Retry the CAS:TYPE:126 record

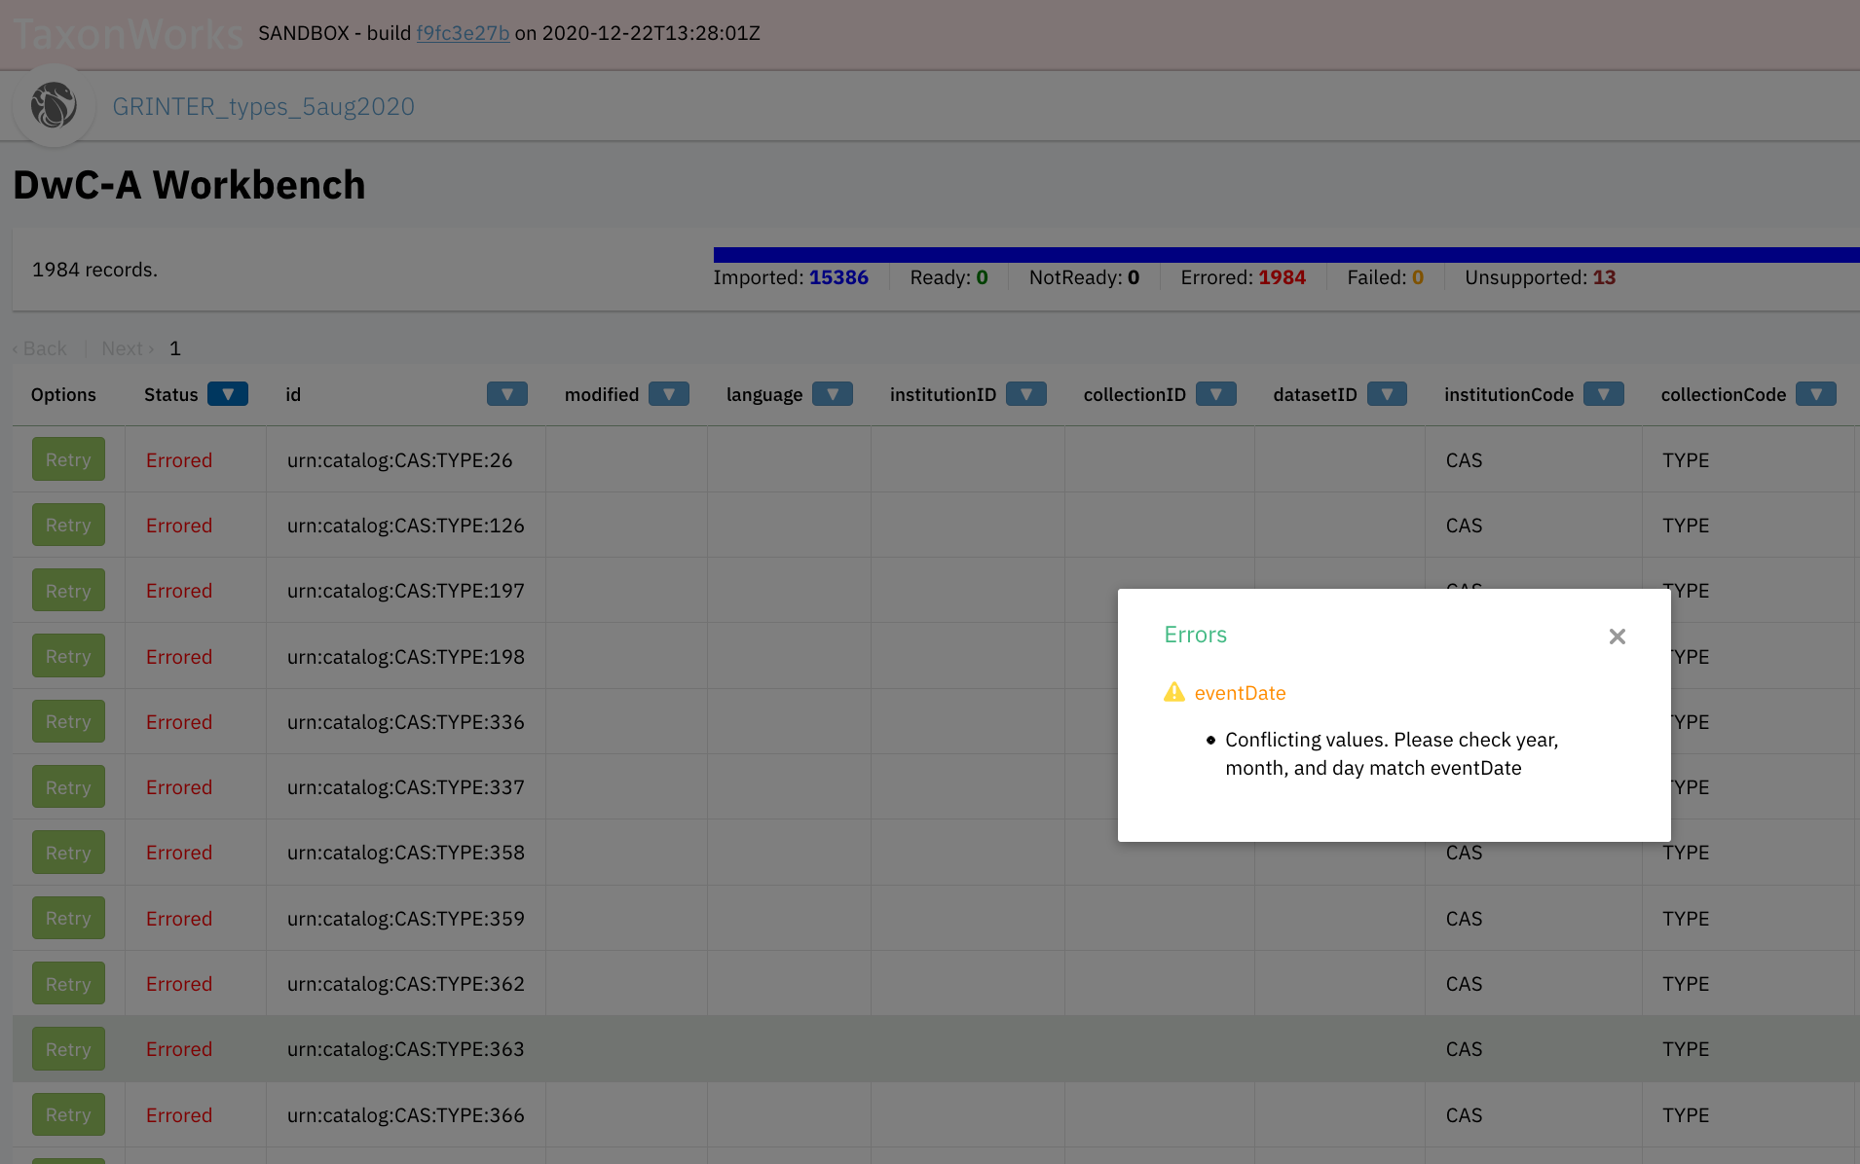click(x=68, y=525)
